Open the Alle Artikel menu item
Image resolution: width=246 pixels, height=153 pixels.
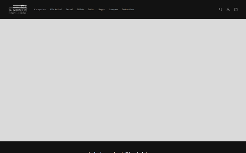(x=56, y=9)
